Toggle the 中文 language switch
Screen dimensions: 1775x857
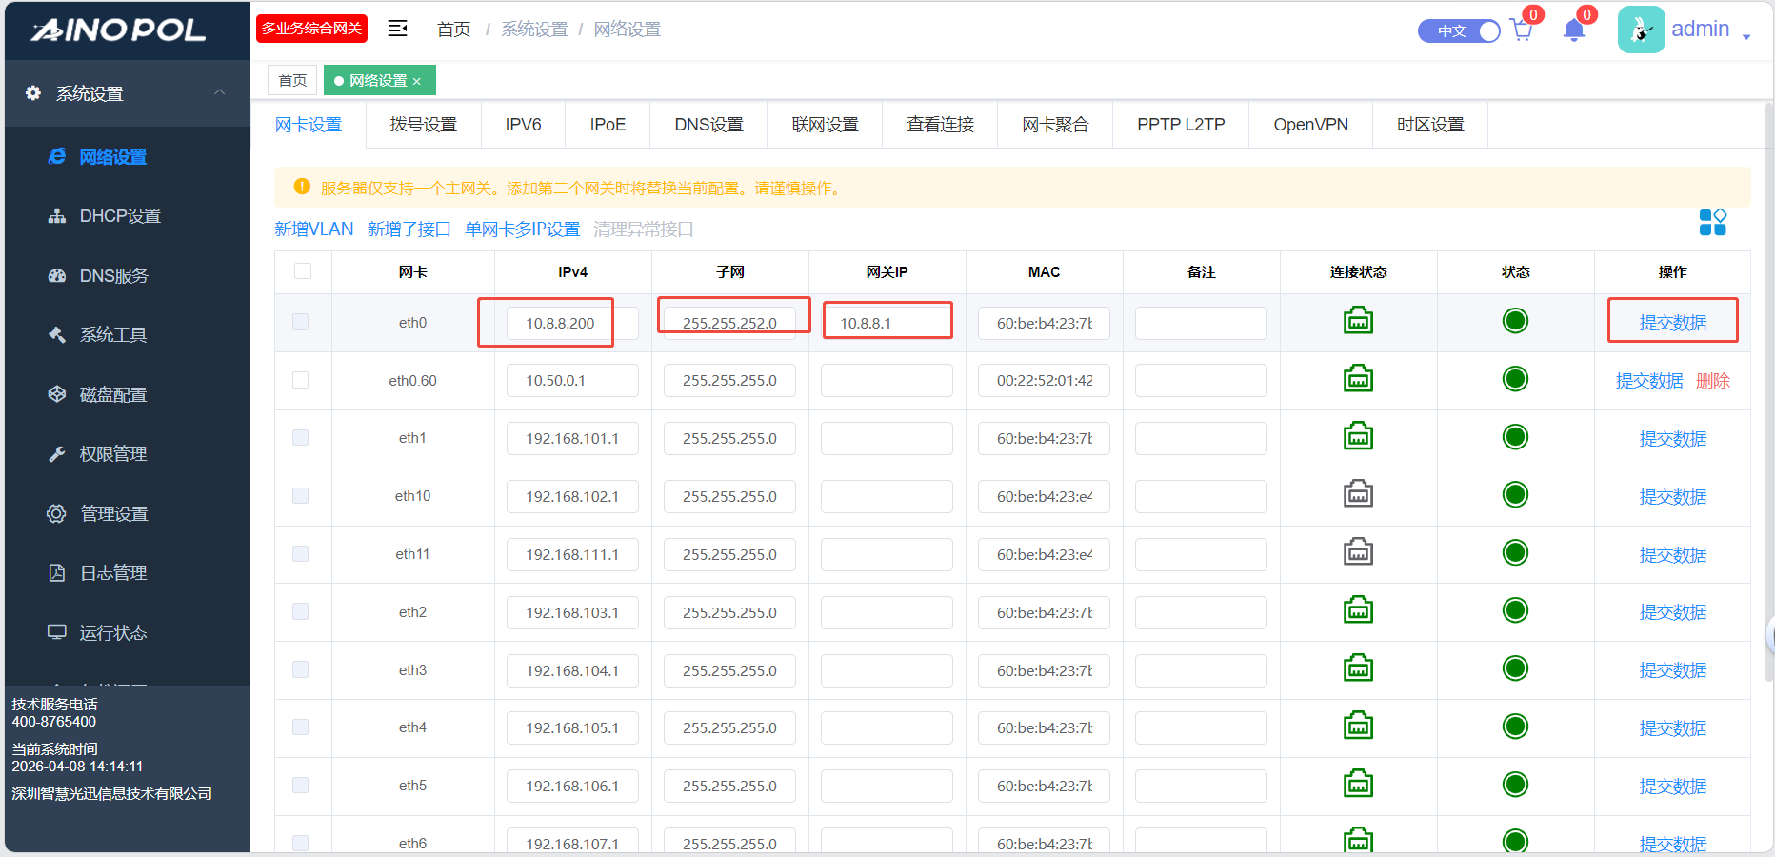(1459, 31)
